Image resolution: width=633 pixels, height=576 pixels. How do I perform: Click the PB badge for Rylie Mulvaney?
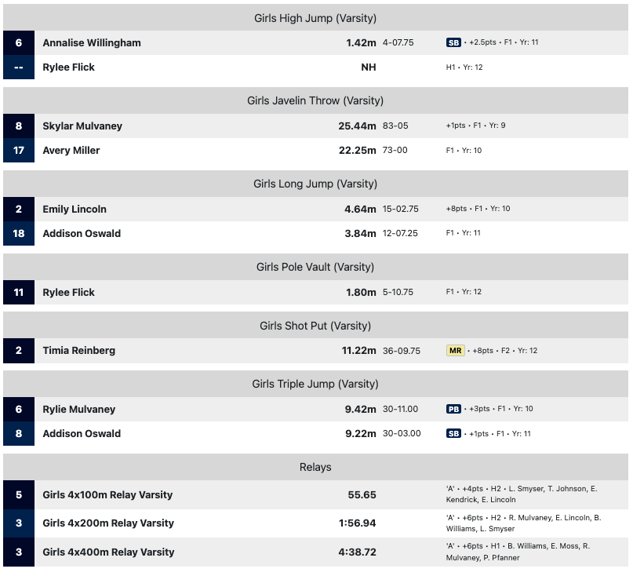(x=453, y=410)
